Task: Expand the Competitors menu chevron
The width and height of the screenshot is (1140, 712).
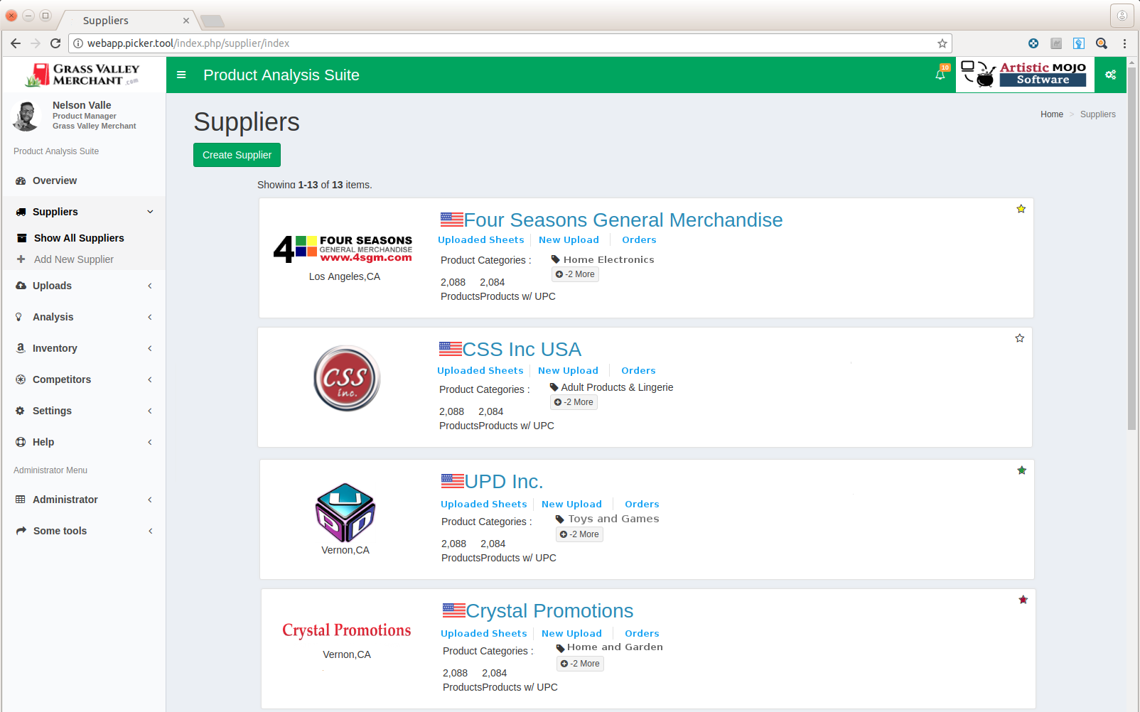Action: point(150,379)
